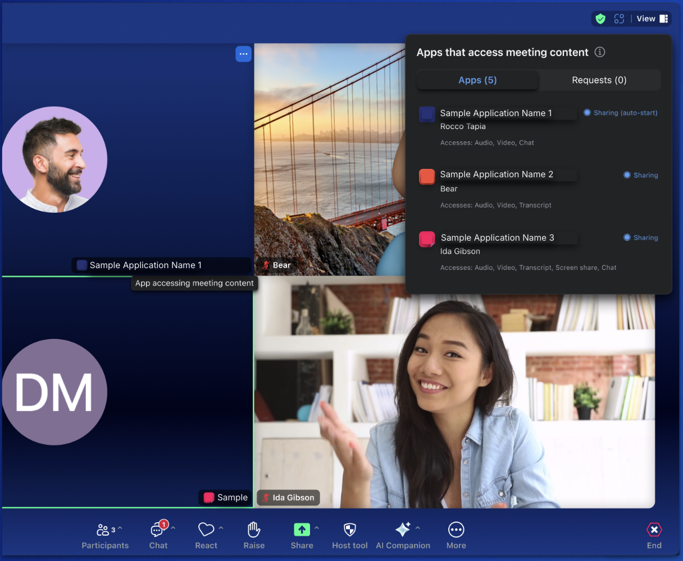Image resolution: width=683 pixels, height=561 pixels.
Task: Open Host tools shield icon
Action: point(349,530)
